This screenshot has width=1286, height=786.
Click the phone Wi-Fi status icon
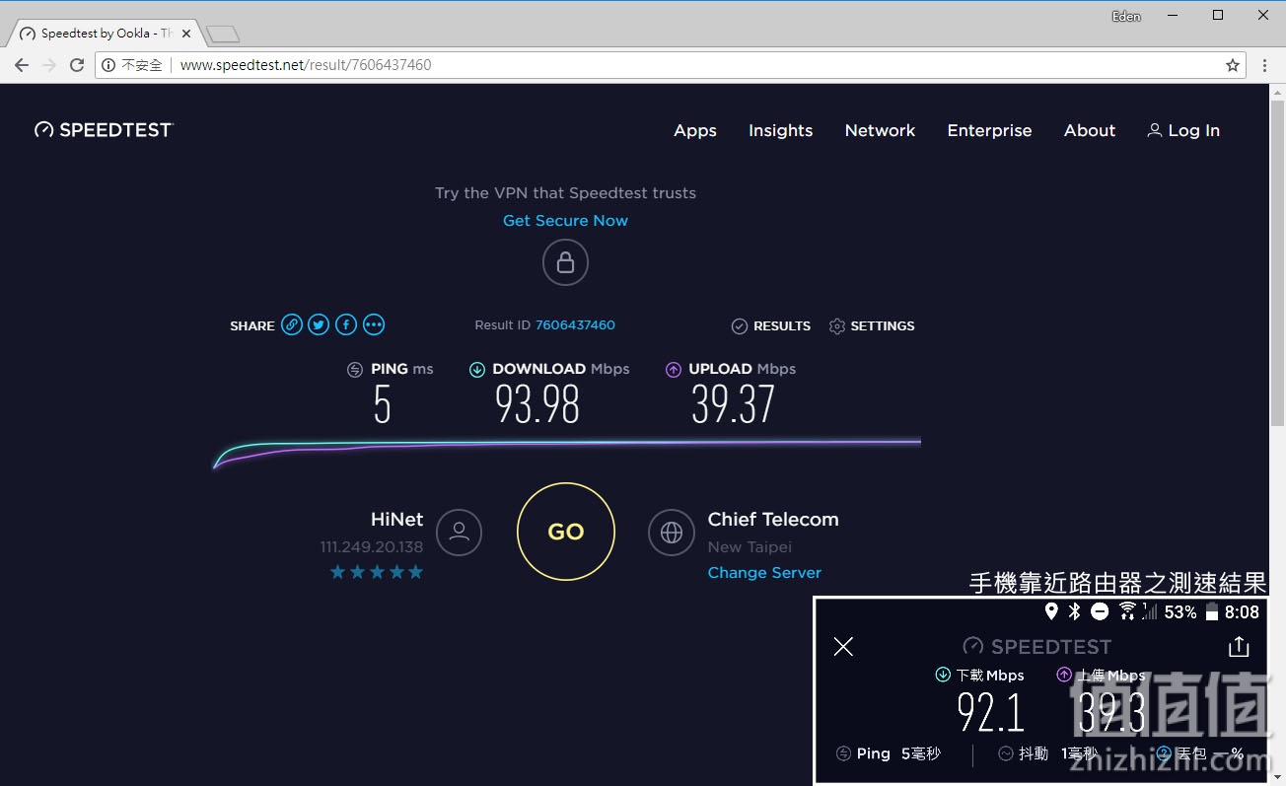click(1127, 611)
